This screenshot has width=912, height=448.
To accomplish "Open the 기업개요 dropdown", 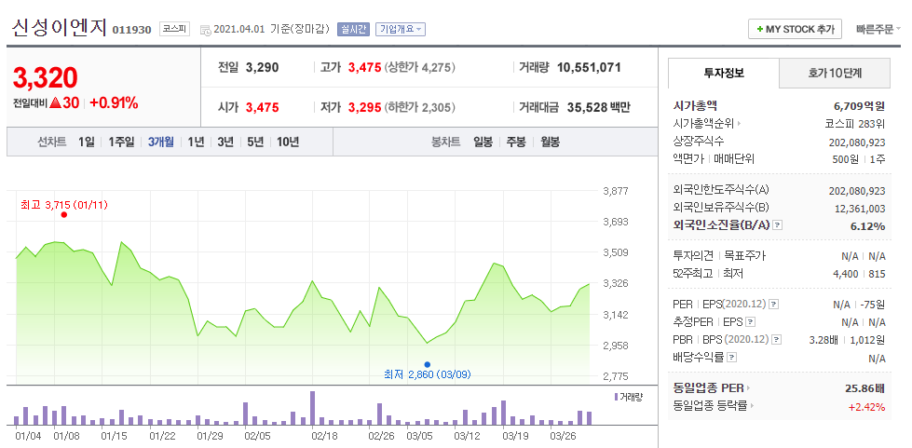I will (401, 29).
